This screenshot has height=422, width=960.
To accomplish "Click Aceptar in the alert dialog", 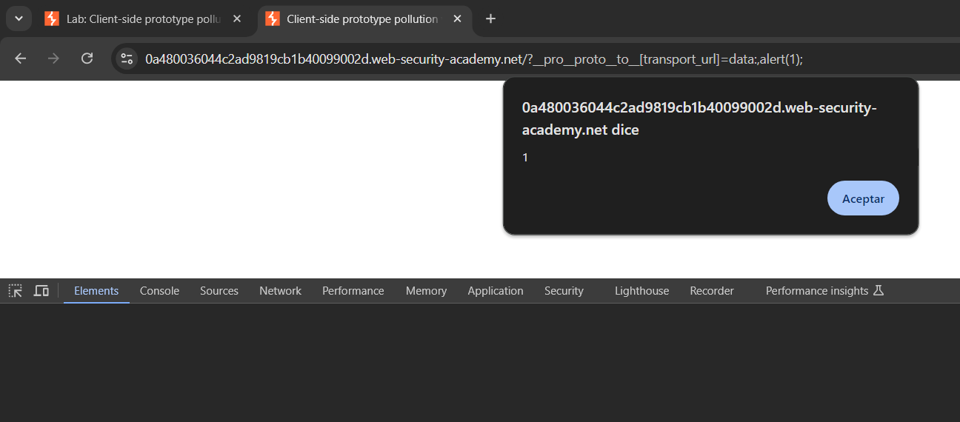I will click(x=862, y=198).
